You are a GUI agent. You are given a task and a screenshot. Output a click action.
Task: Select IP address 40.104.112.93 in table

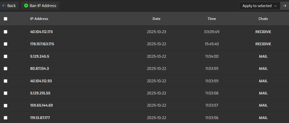[x=41, y=81]
